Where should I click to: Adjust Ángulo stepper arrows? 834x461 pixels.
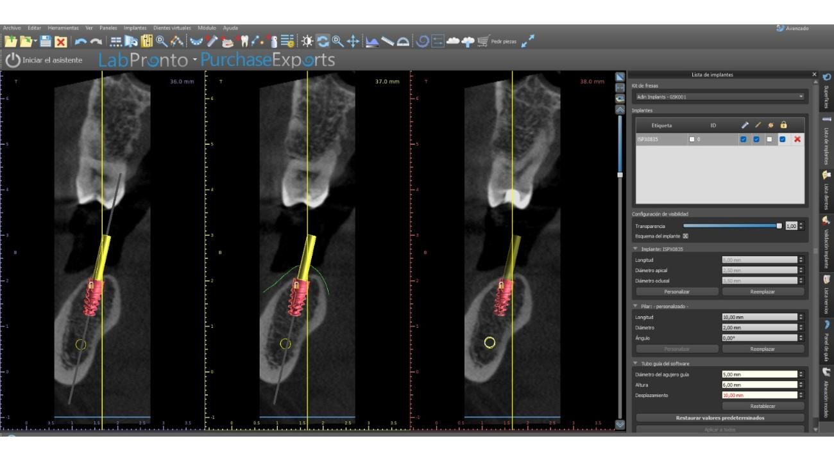pyautogui.click(x=801, y=337)
